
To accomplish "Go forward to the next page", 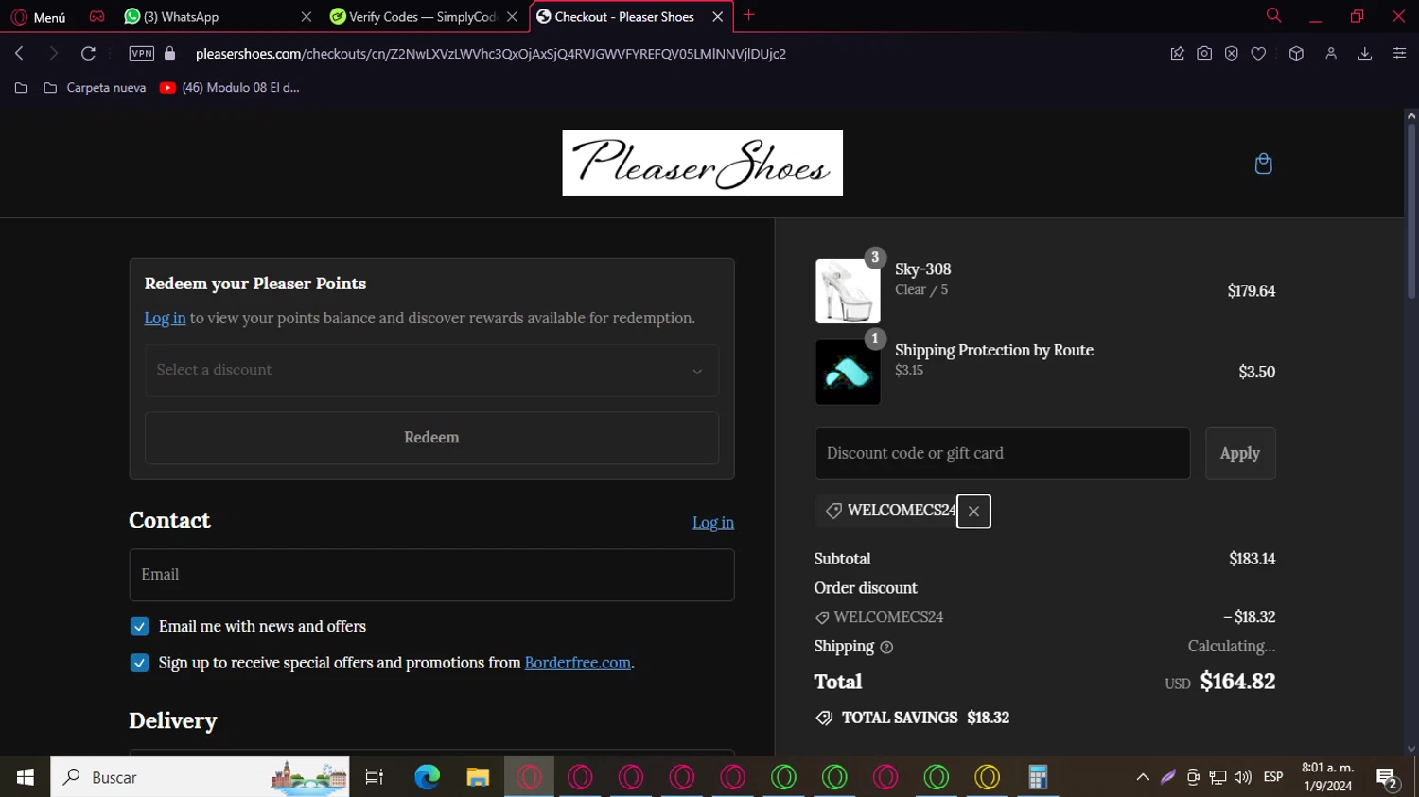I will pyautogui.click(x=53, y=54).
